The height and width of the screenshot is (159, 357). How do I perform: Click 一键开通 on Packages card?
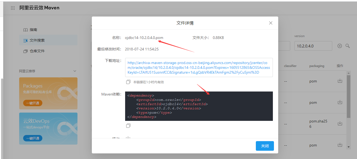(33, 103)
